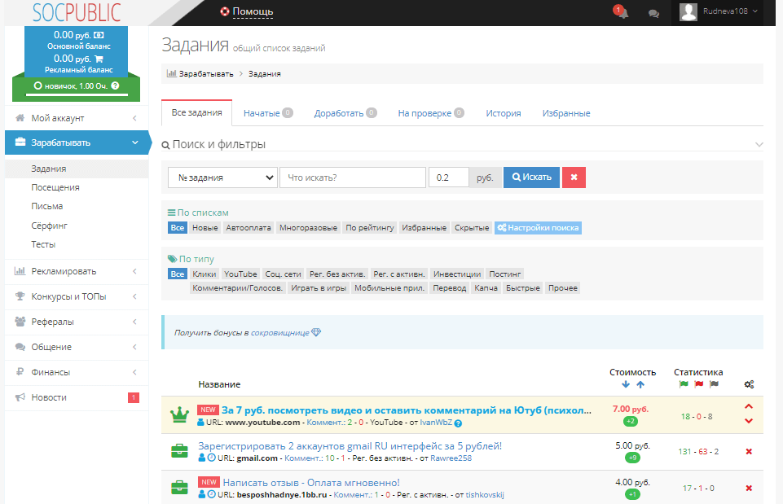The height and width of the screenshot is (504, 783).
Task: Expand Финансы sidebar section
Action: (77, 372)
